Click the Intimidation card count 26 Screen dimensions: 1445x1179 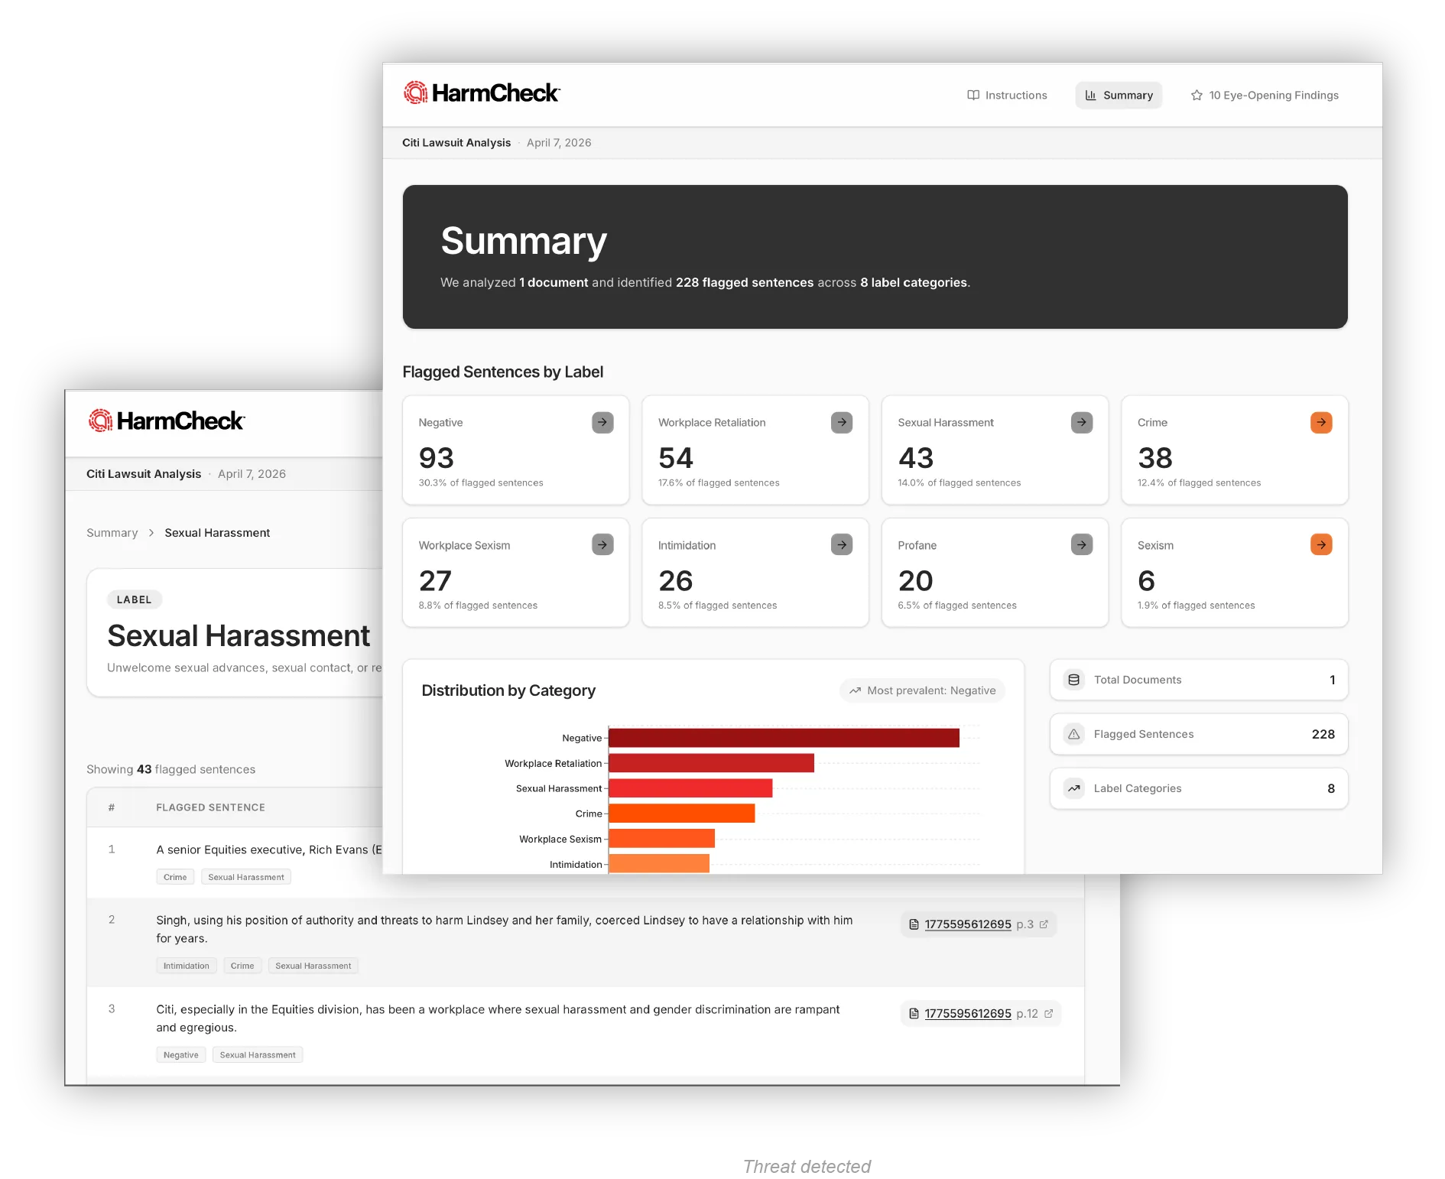(x=676, y=581)
